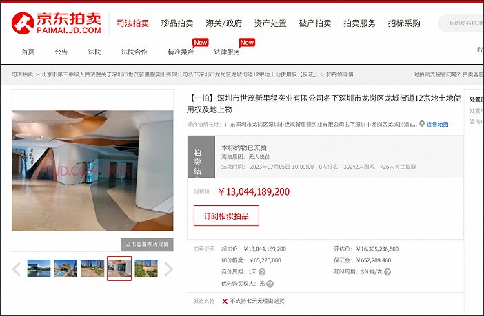Click the Beijing court announcement breadcrumb
484x316 pixels.
(x=179, y=74)
